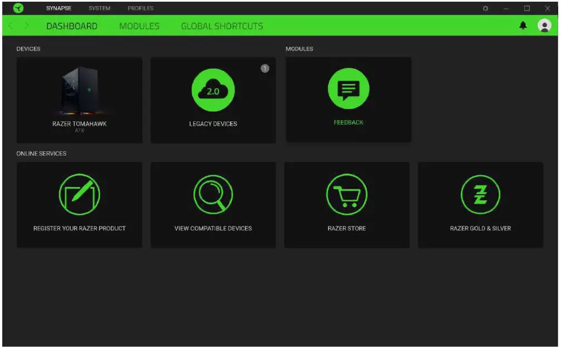Click the Register Your Razer Product icon
561x350 pixels.
(x=80, y=195)
